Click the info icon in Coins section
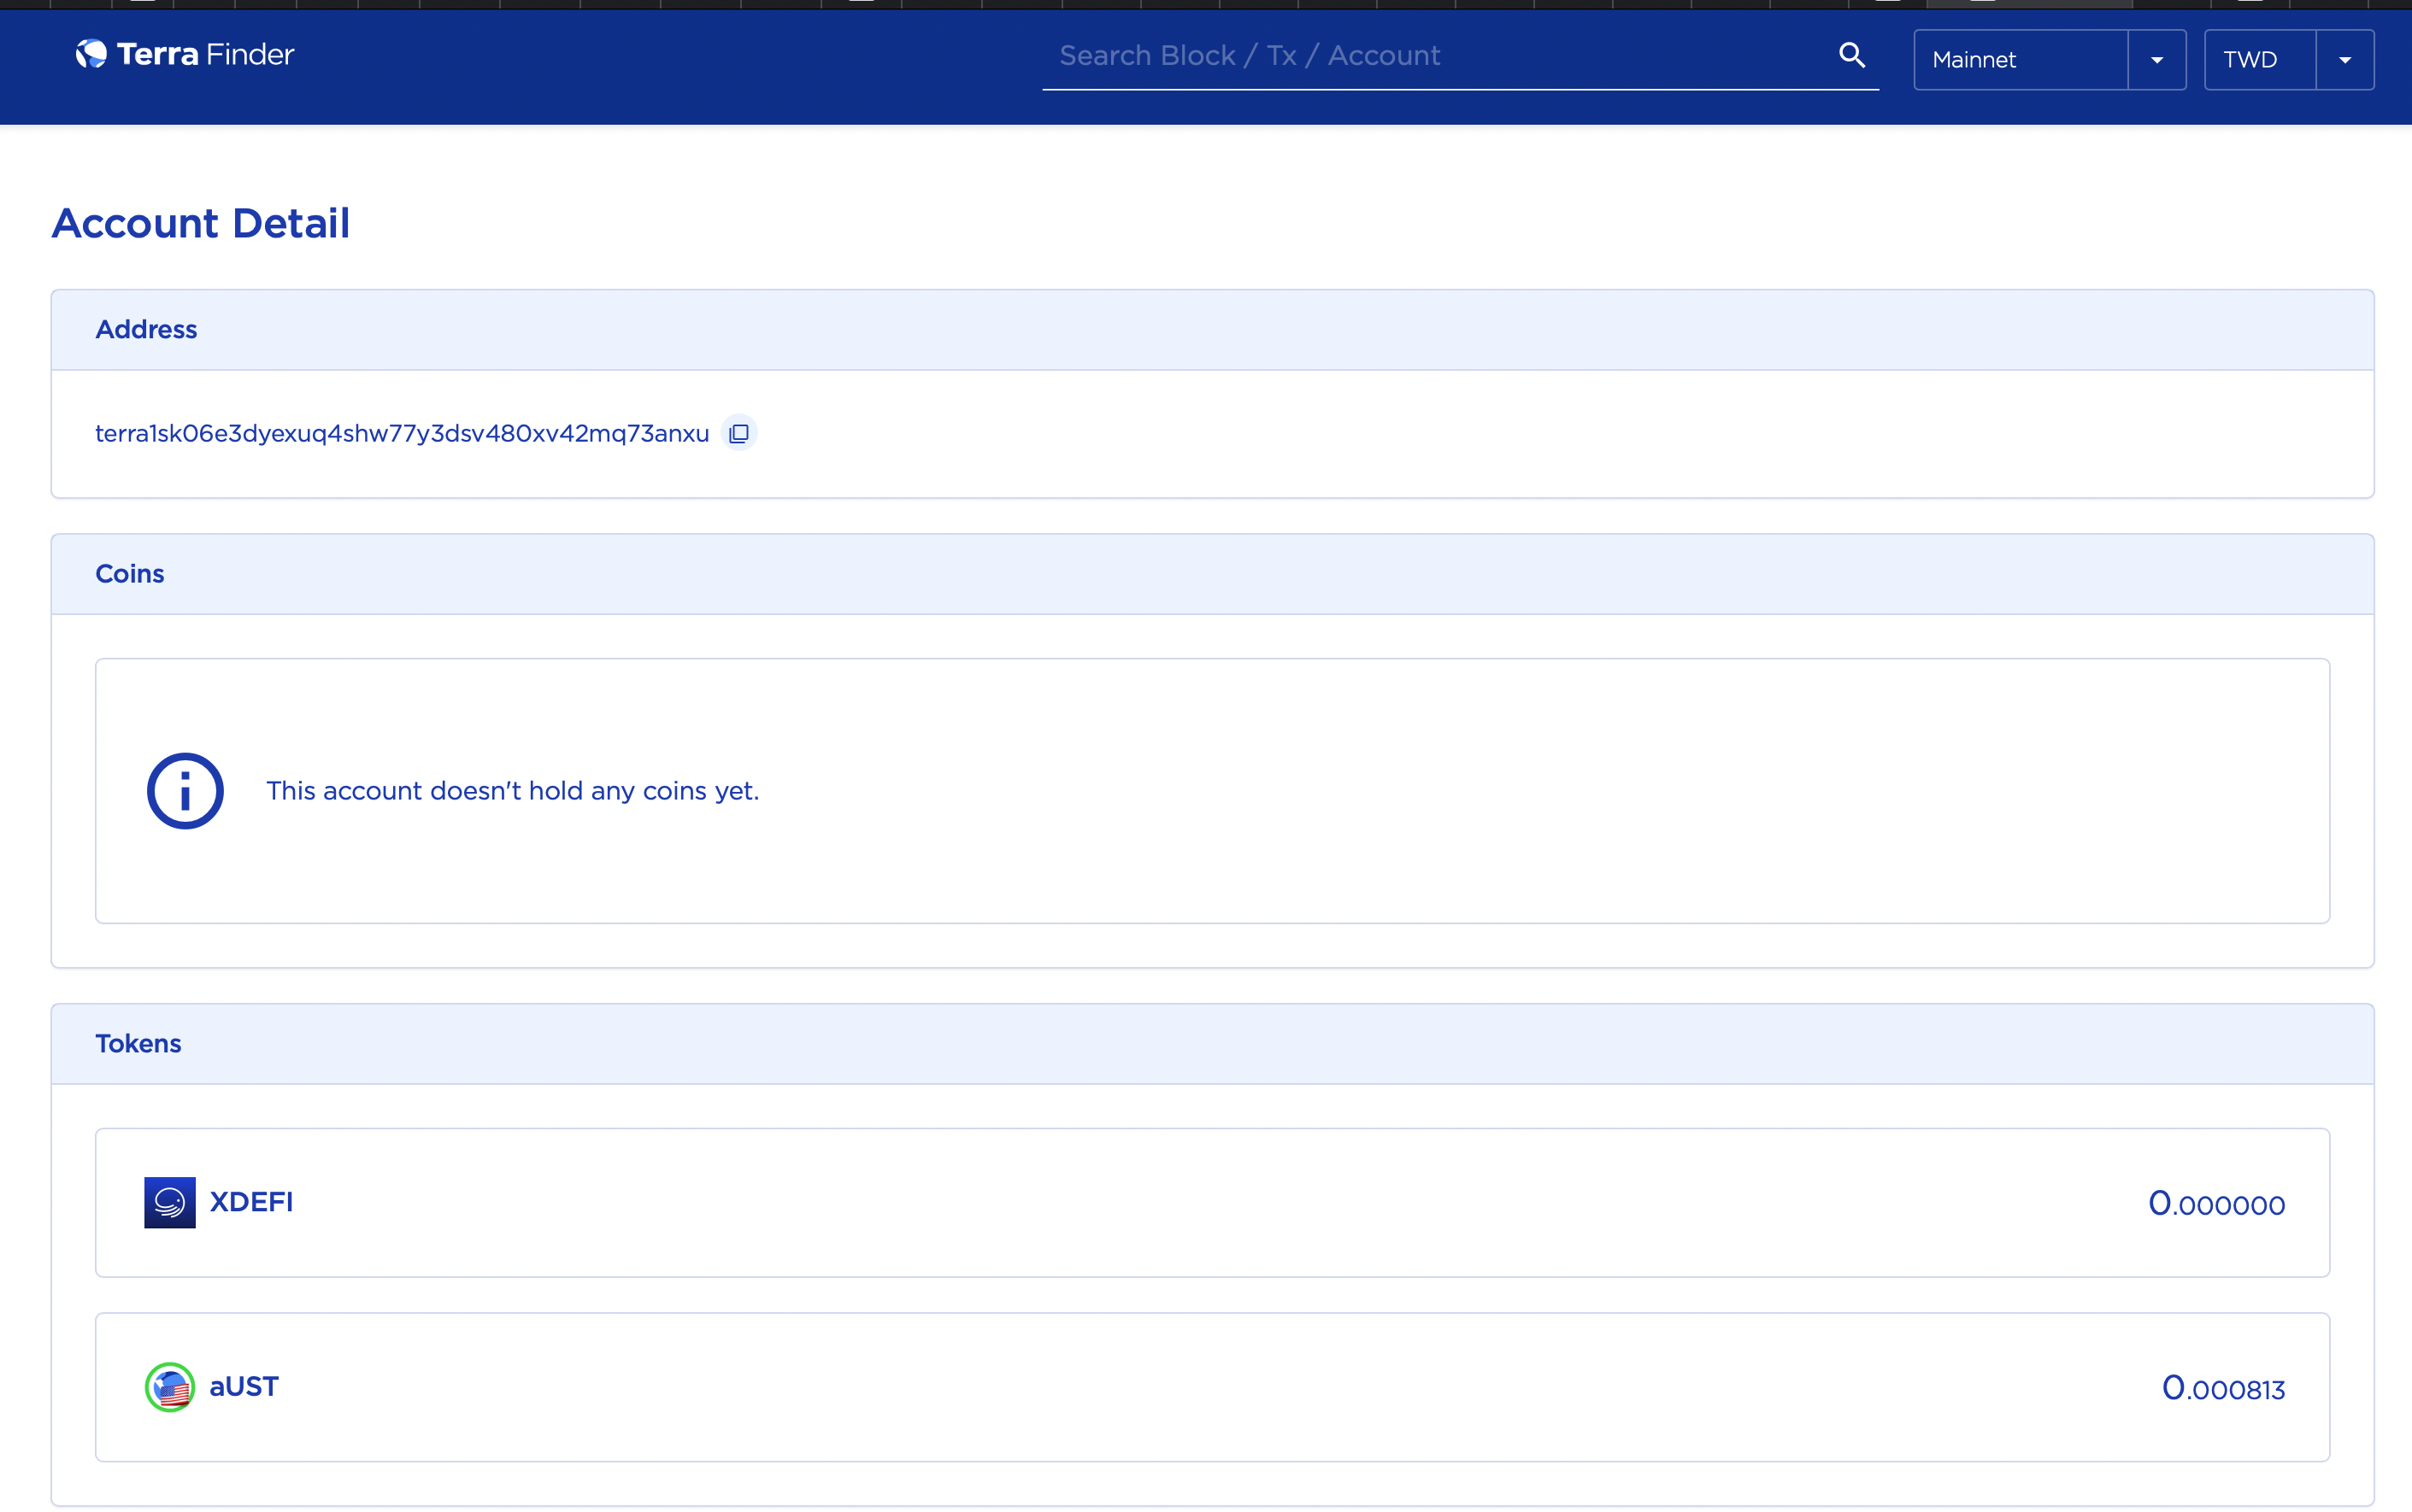 pos(185,791)
